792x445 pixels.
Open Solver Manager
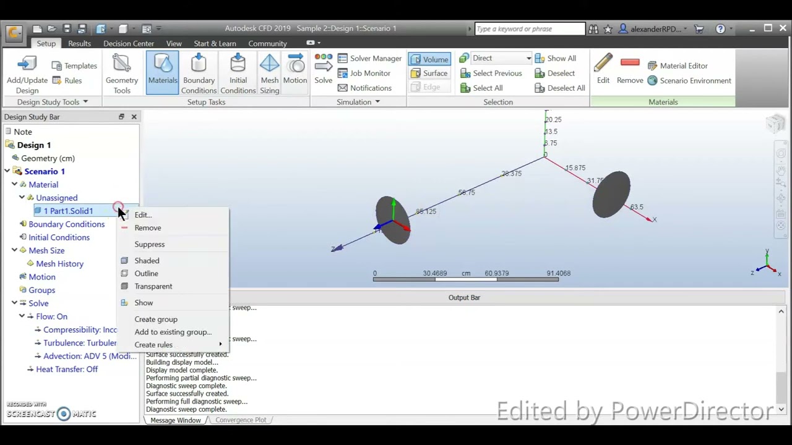click(369, 58)
